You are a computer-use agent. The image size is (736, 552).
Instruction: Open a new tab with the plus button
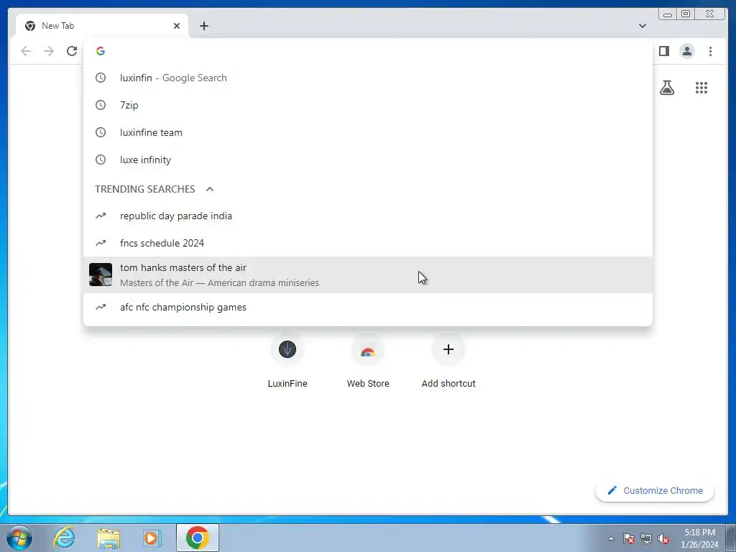tap(203, 26)
